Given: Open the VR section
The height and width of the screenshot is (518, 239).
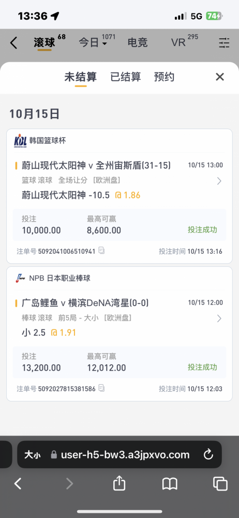Looking at the screenshot, I should (178, 43).
